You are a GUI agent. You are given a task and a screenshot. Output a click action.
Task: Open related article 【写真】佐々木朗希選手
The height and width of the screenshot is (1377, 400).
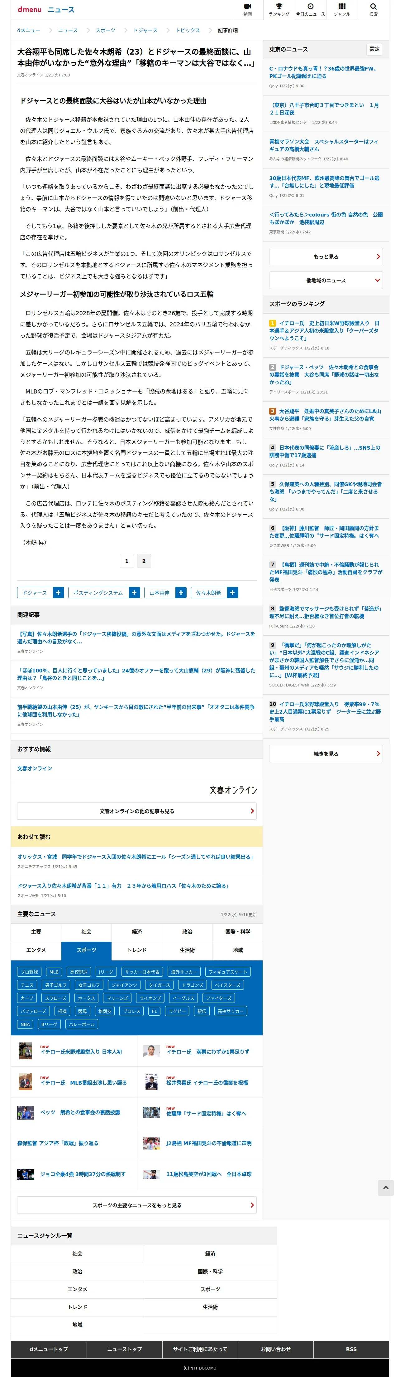(136, 637)
